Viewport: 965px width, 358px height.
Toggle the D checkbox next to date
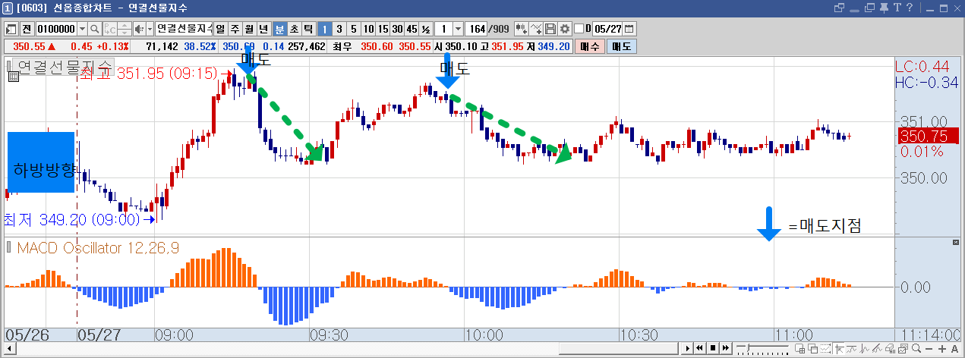tap(579, 29)
